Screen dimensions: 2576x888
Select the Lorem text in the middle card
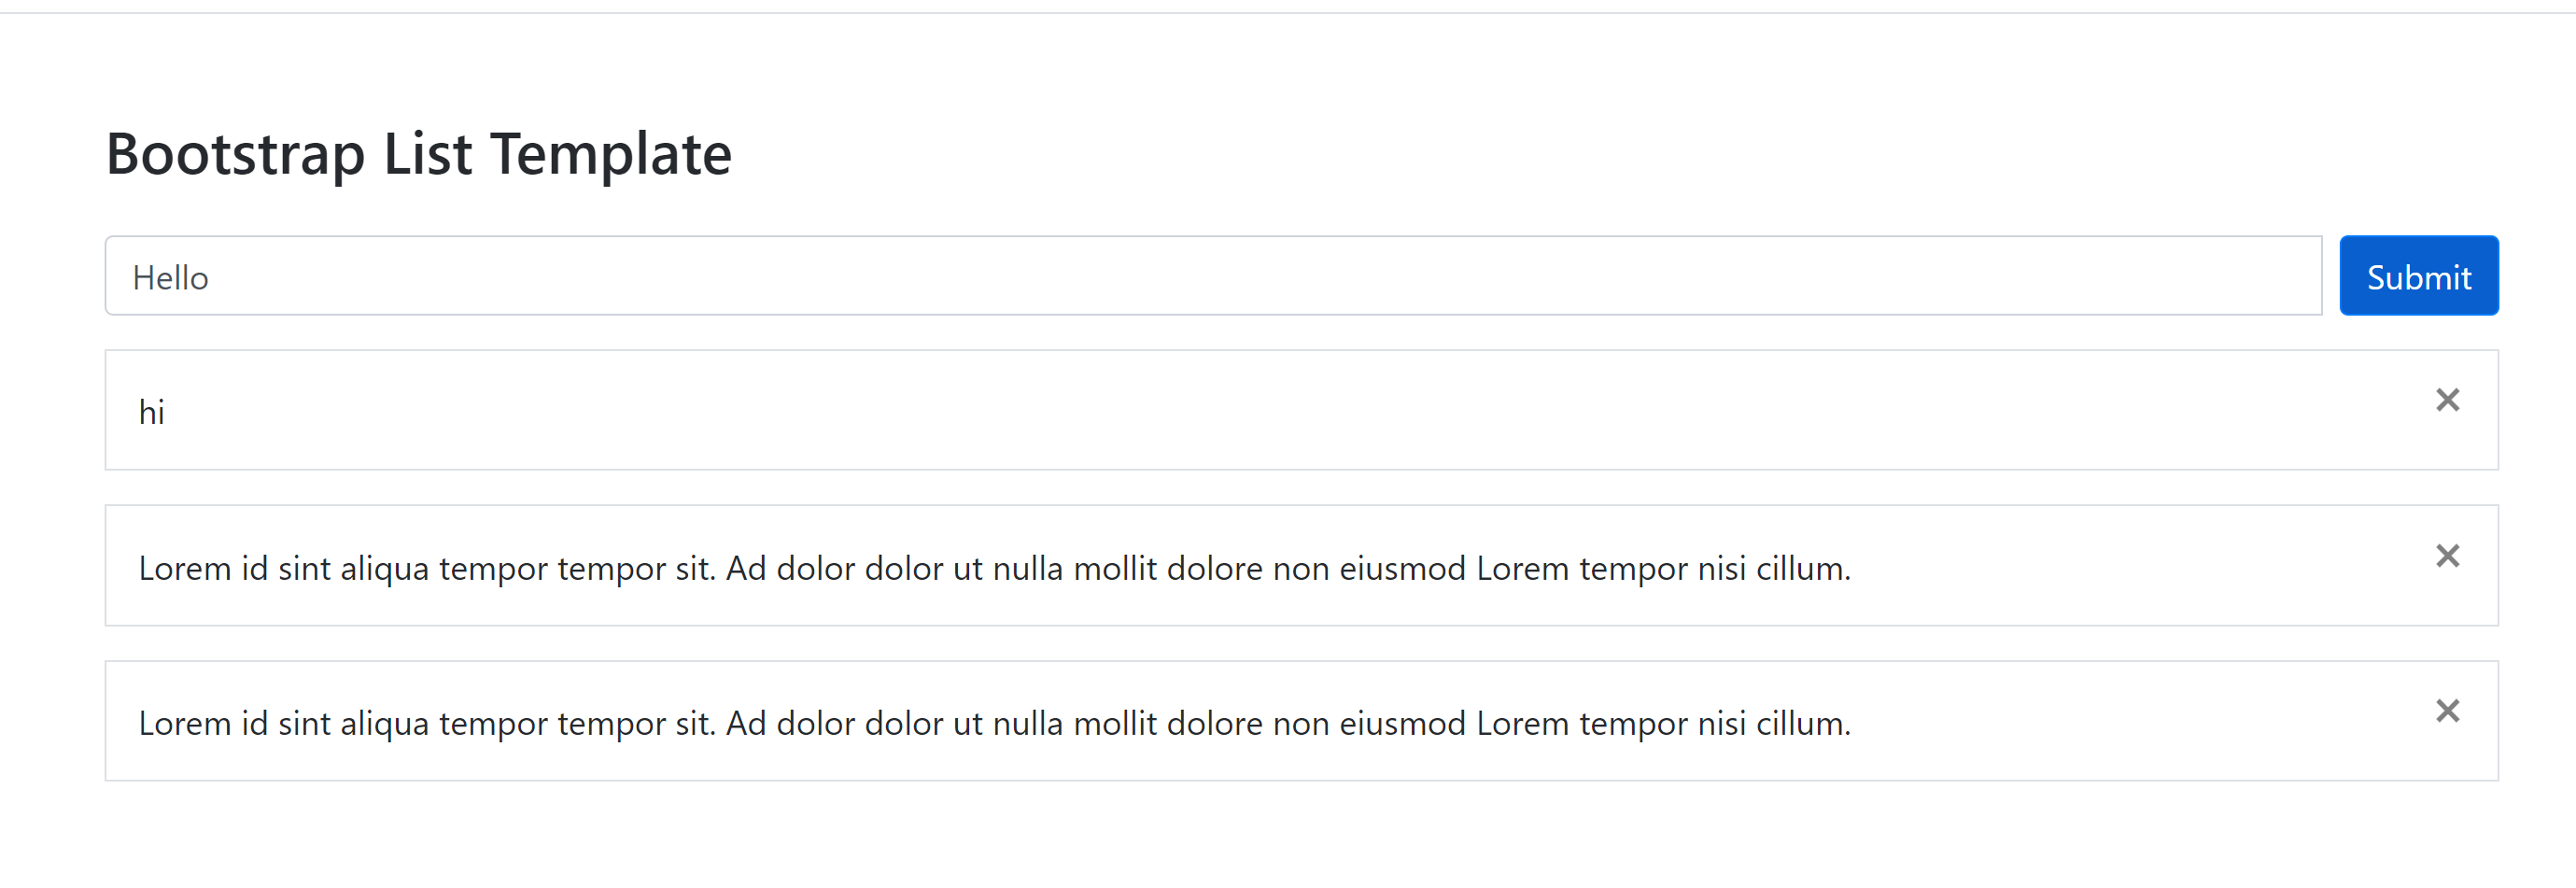[995, 566]
